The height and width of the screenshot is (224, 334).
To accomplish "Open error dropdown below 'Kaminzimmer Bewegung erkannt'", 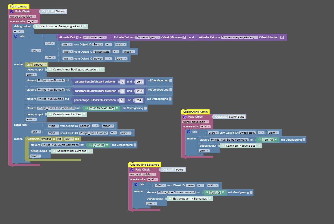I will click(x=19, y=31).
